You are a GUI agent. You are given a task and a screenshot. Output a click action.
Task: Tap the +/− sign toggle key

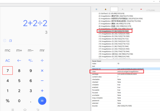[x=31, y=60]
